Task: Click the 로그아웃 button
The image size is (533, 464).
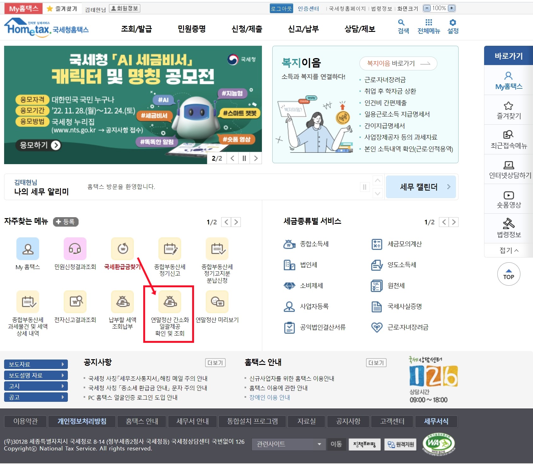Action: [x=281, y=9]
